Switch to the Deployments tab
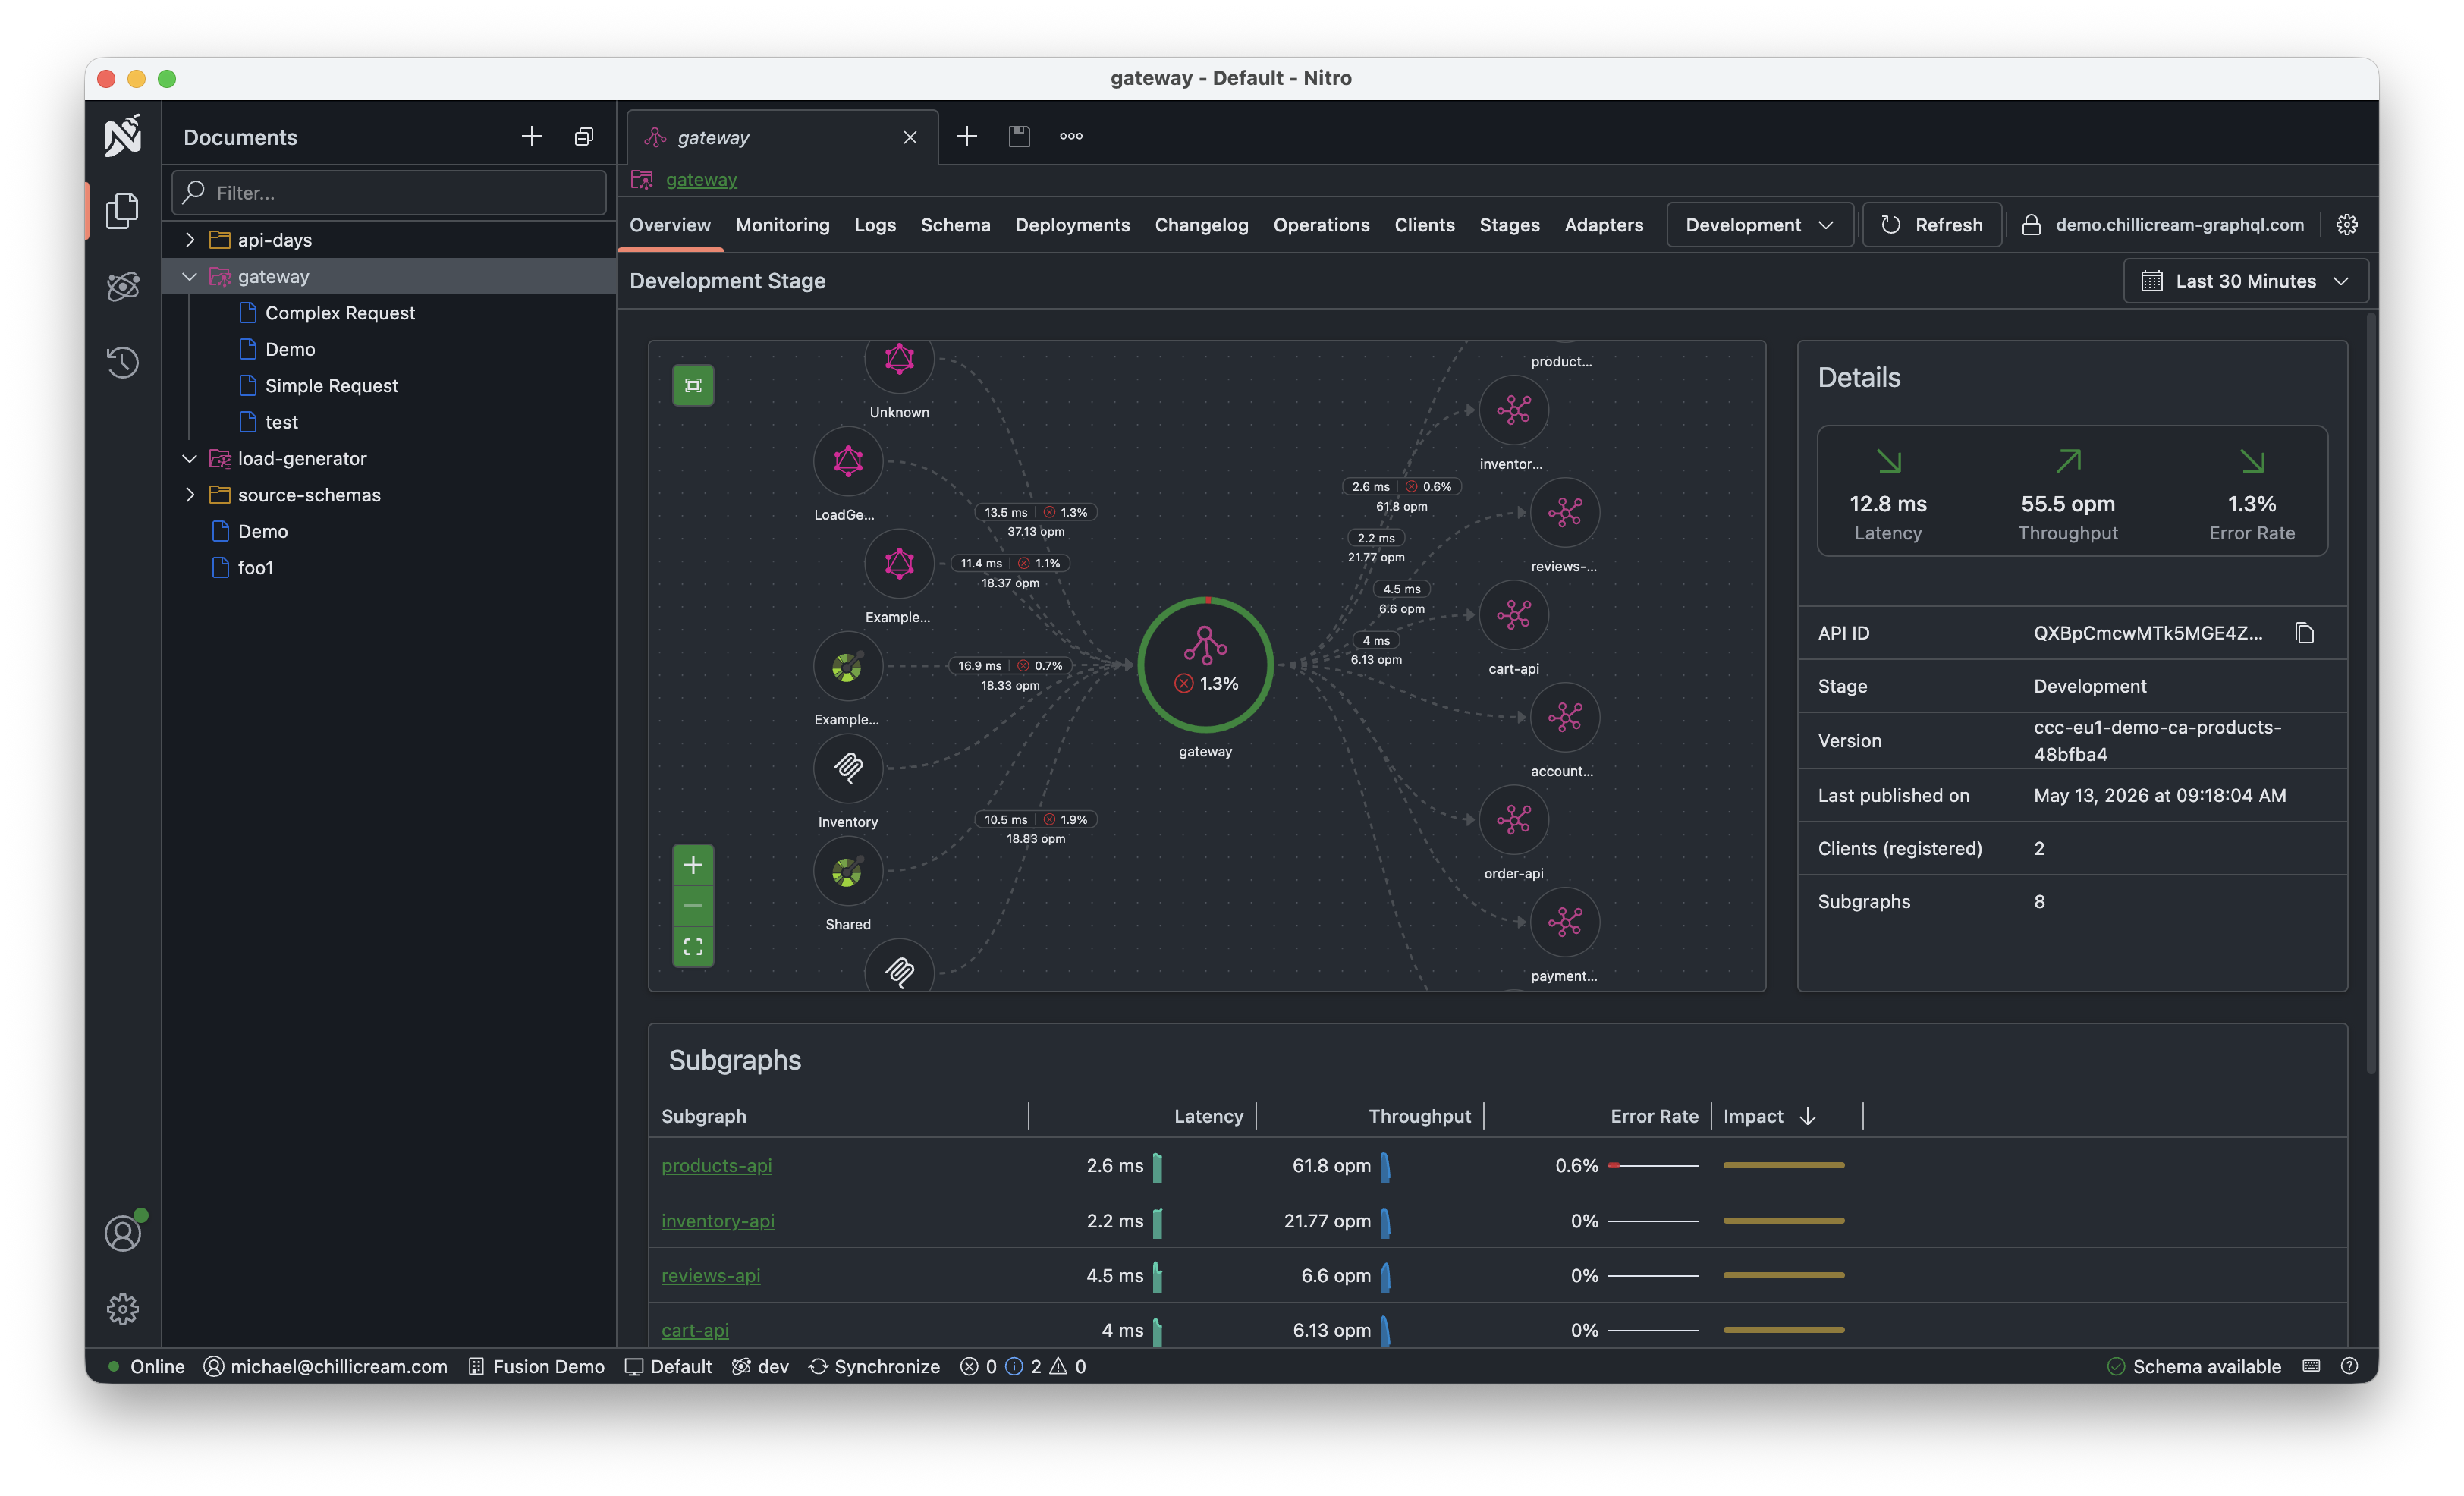The width and height of the screenshot is (2464, 1496). [1072, 225]
